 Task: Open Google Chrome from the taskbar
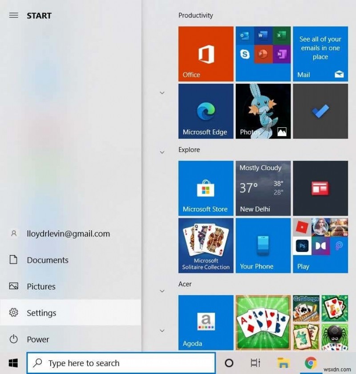pyautogui.click(x=310, y=363)
